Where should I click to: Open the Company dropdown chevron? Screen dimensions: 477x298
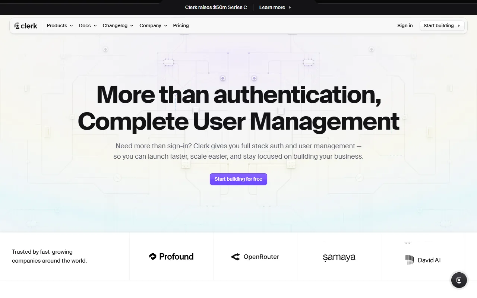165,26
